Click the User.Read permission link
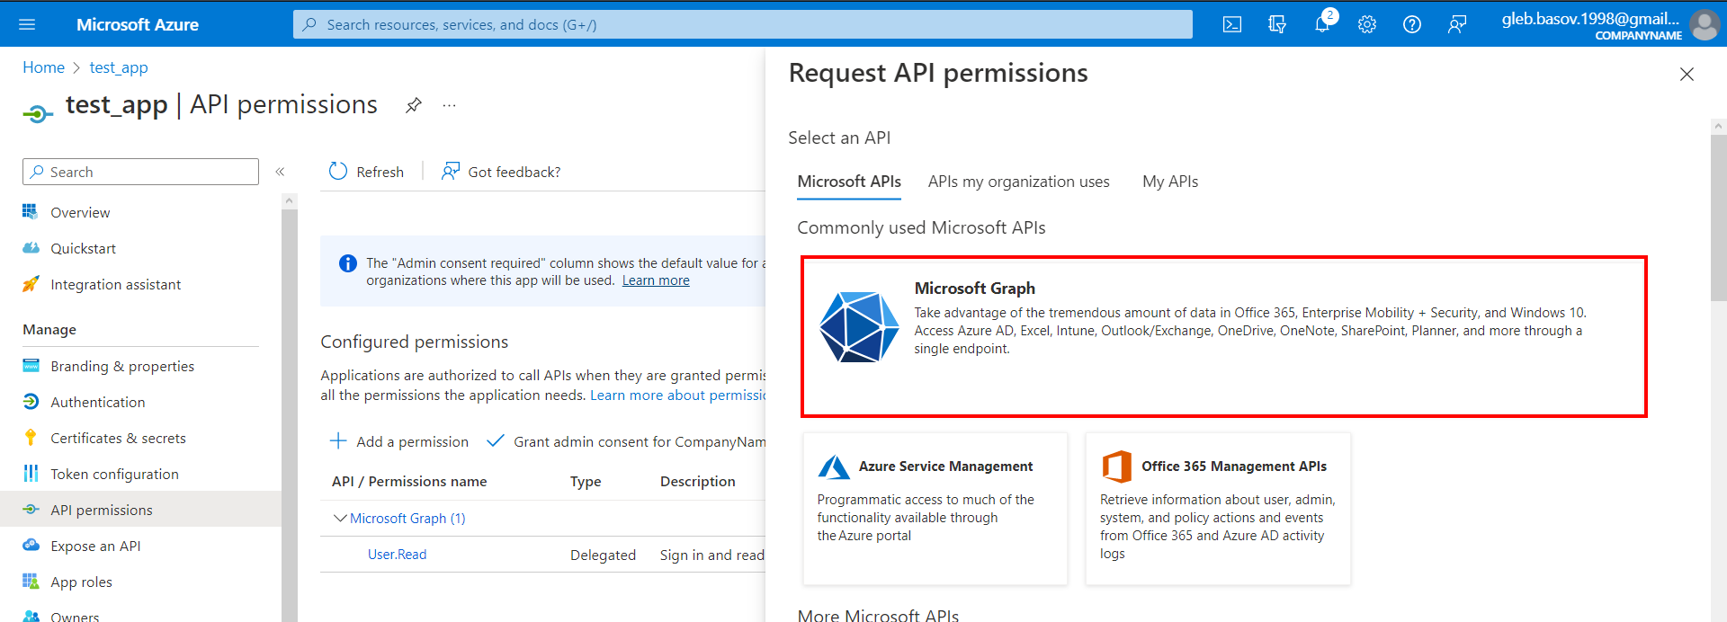Screen dimensions: 1727x622 tap(397, 555)
